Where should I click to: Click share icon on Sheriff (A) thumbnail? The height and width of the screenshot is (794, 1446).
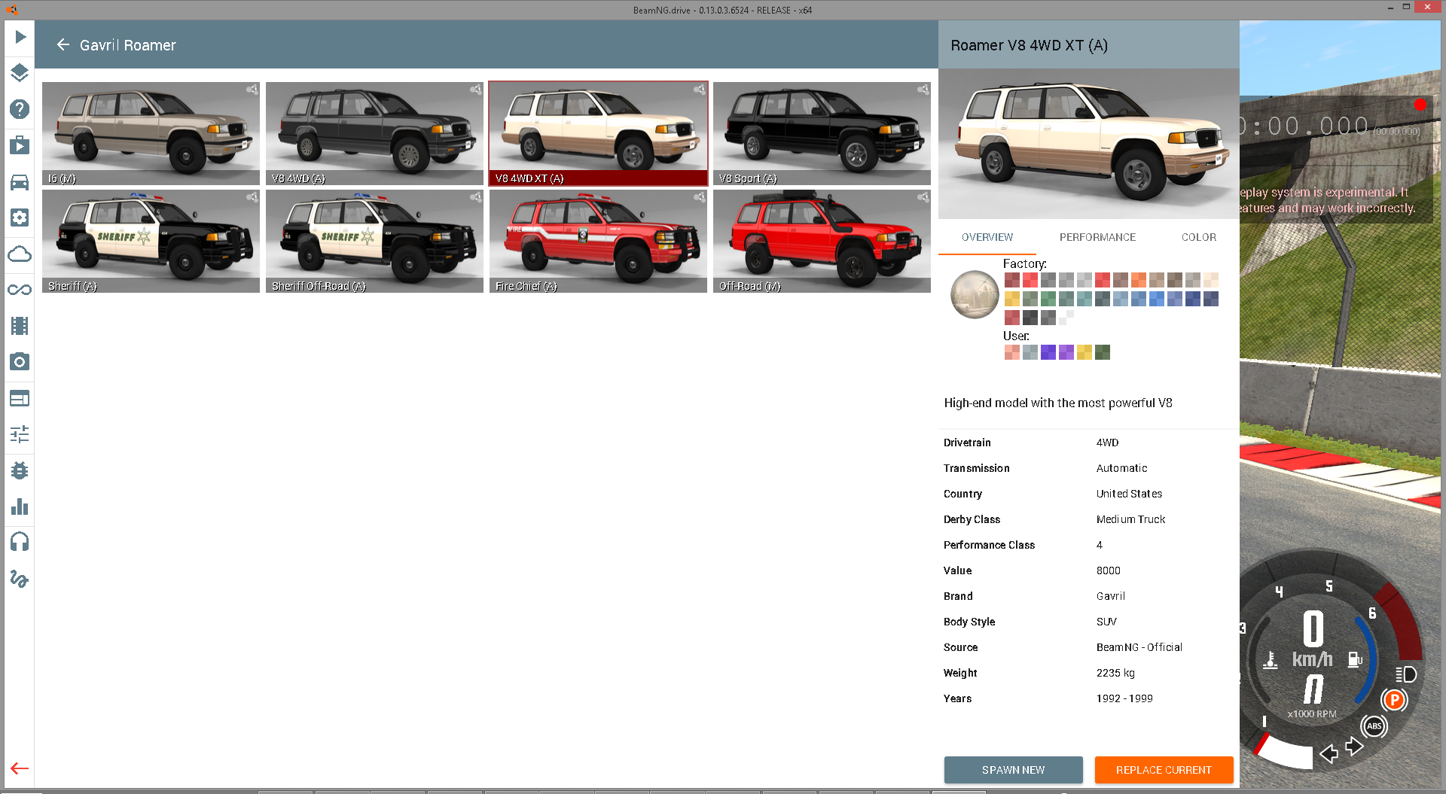pos(252,197)
